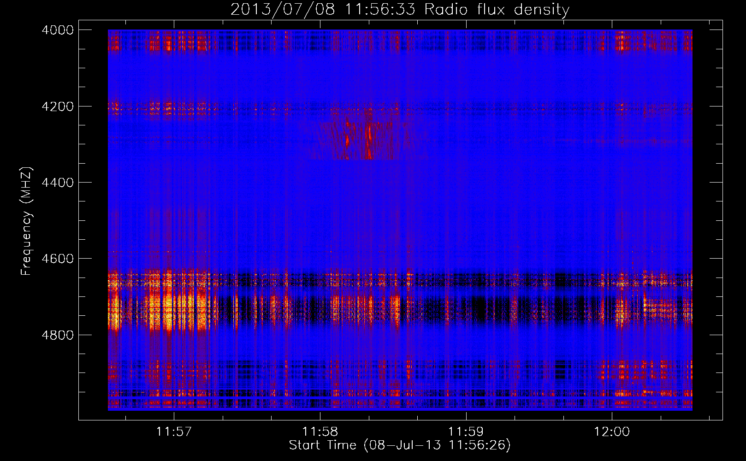Click the 11:58 time axis label
The width and height of the screenshot is (746, 461).
(320, 432)
